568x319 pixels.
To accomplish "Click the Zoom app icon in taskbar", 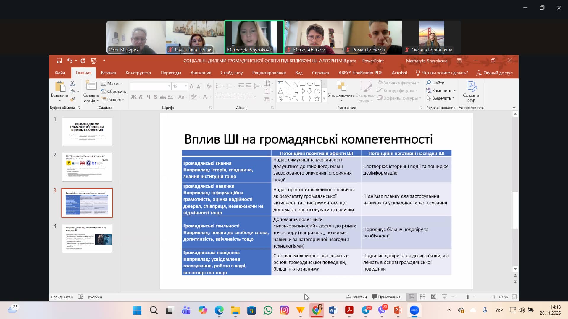I will point(414,310).
